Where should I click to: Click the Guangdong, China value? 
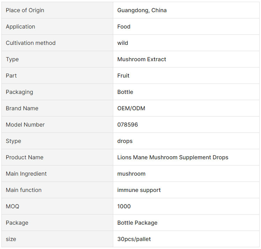[x=142, y=10]
